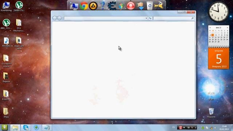Open the проги desktop folder
The height and width of the screenshot is (131, 233).
pos(6,95)
